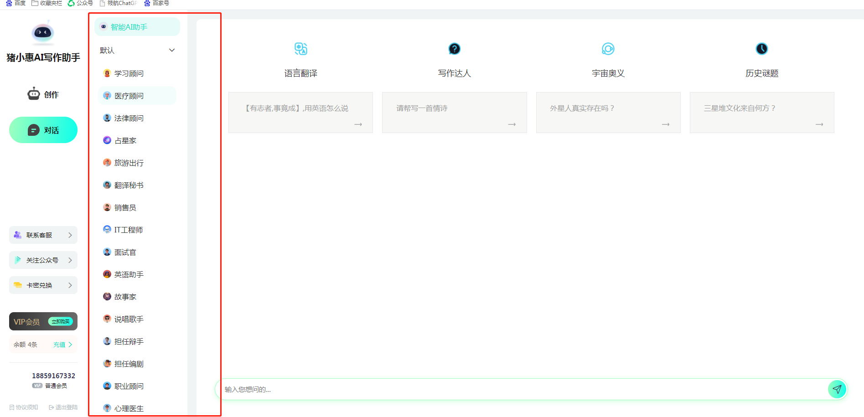
Task: Expand the 关注公众号 row
Action: click(x=43, y=260)
